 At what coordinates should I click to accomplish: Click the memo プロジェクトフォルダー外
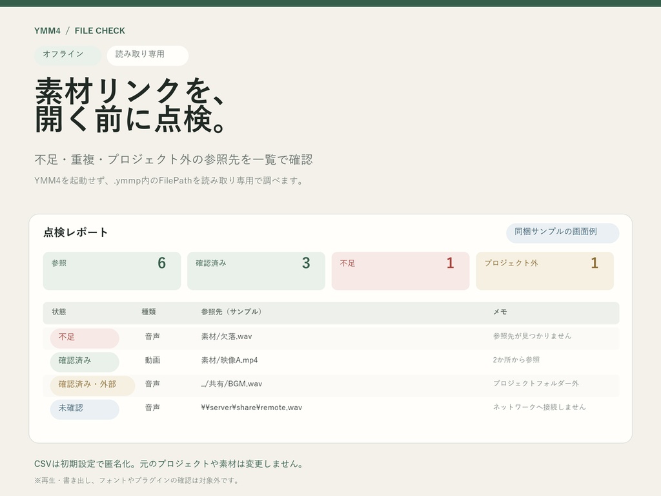(x=536, y=384)
